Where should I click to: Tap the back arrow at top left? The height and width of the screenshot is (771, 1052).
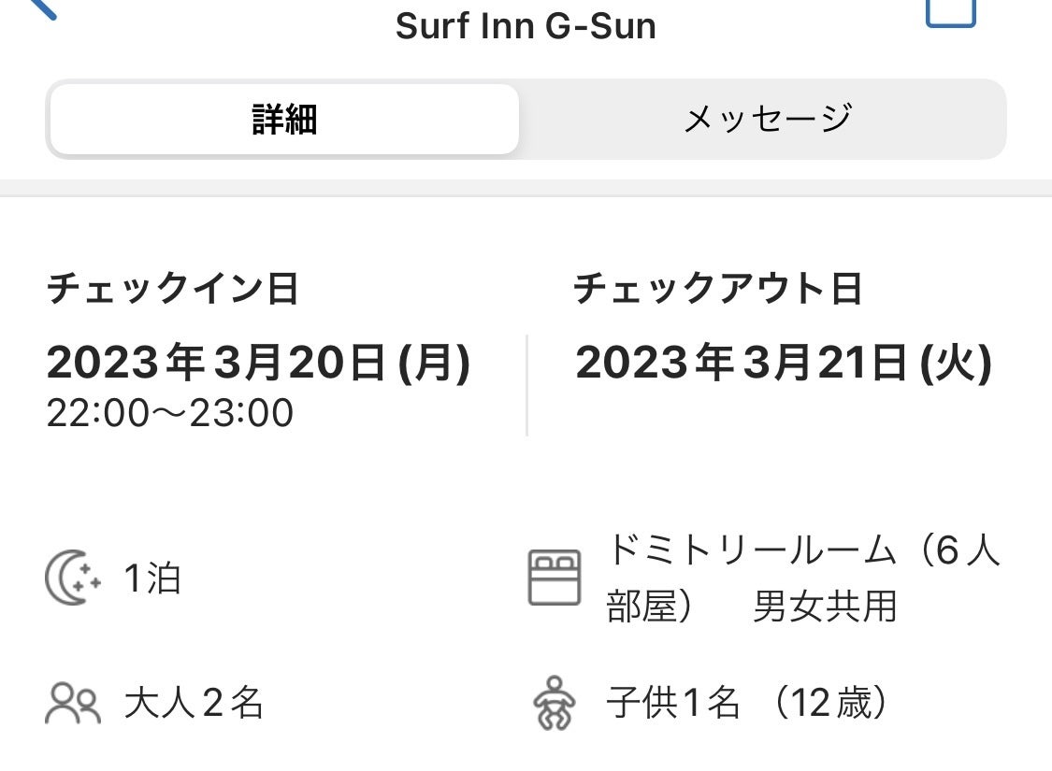coord(42,7)
